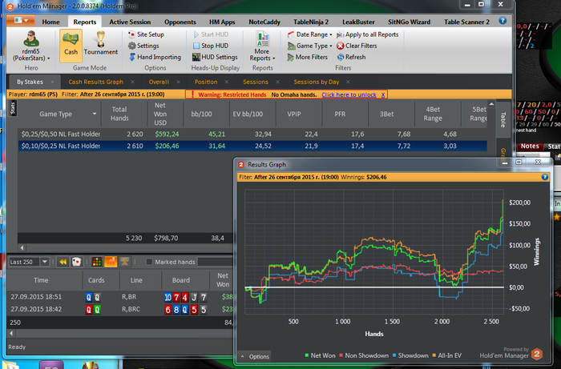This screenshot has width=561, height=369.
Task: Close the Sessions by Day tab
Action: [348, 82]
